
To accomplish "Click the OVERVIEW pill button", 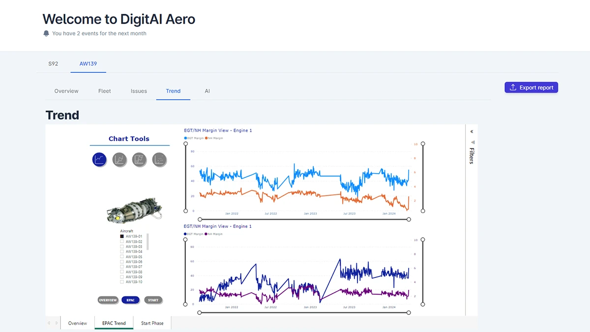I will (x=108, y=300).
